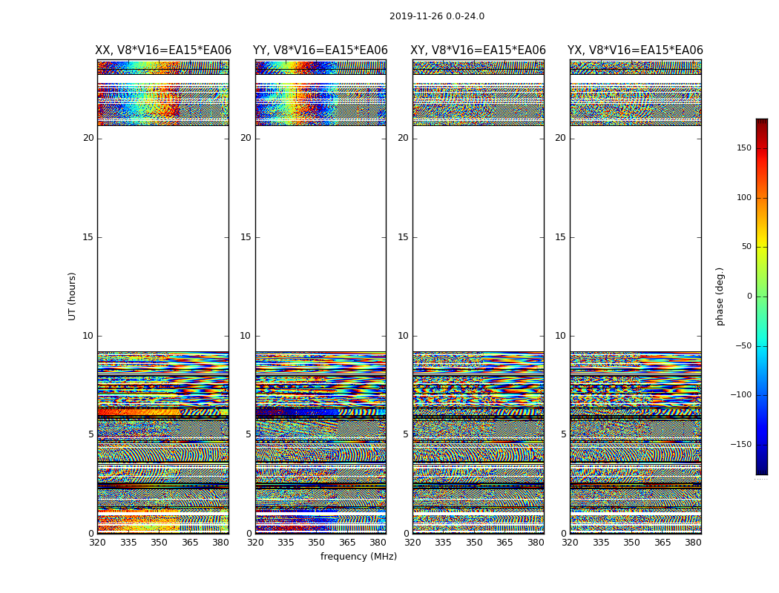
Task: Click the frequency (MHz) axis label
Action: (x=358, y=557)
